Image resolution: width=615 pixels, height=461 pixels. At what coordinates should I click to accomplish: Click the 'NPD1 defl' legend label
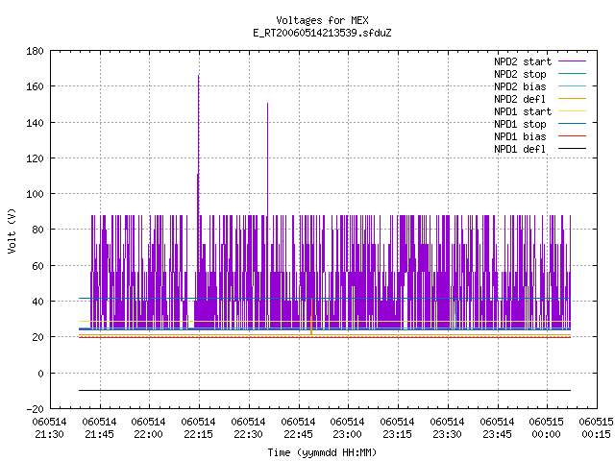point(520,150)
